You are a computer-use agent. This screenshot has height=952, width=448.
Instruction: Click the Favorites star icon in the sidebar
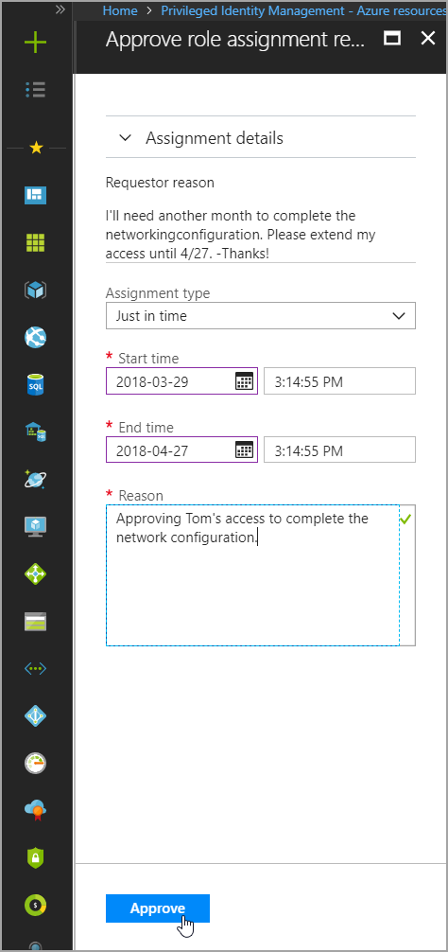point(36,148)
